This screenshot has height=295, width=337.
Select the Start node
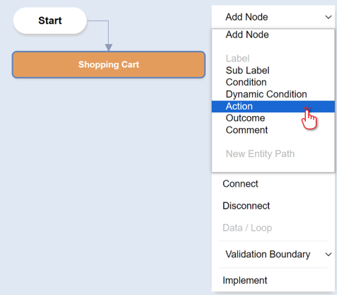coord(50,21)
